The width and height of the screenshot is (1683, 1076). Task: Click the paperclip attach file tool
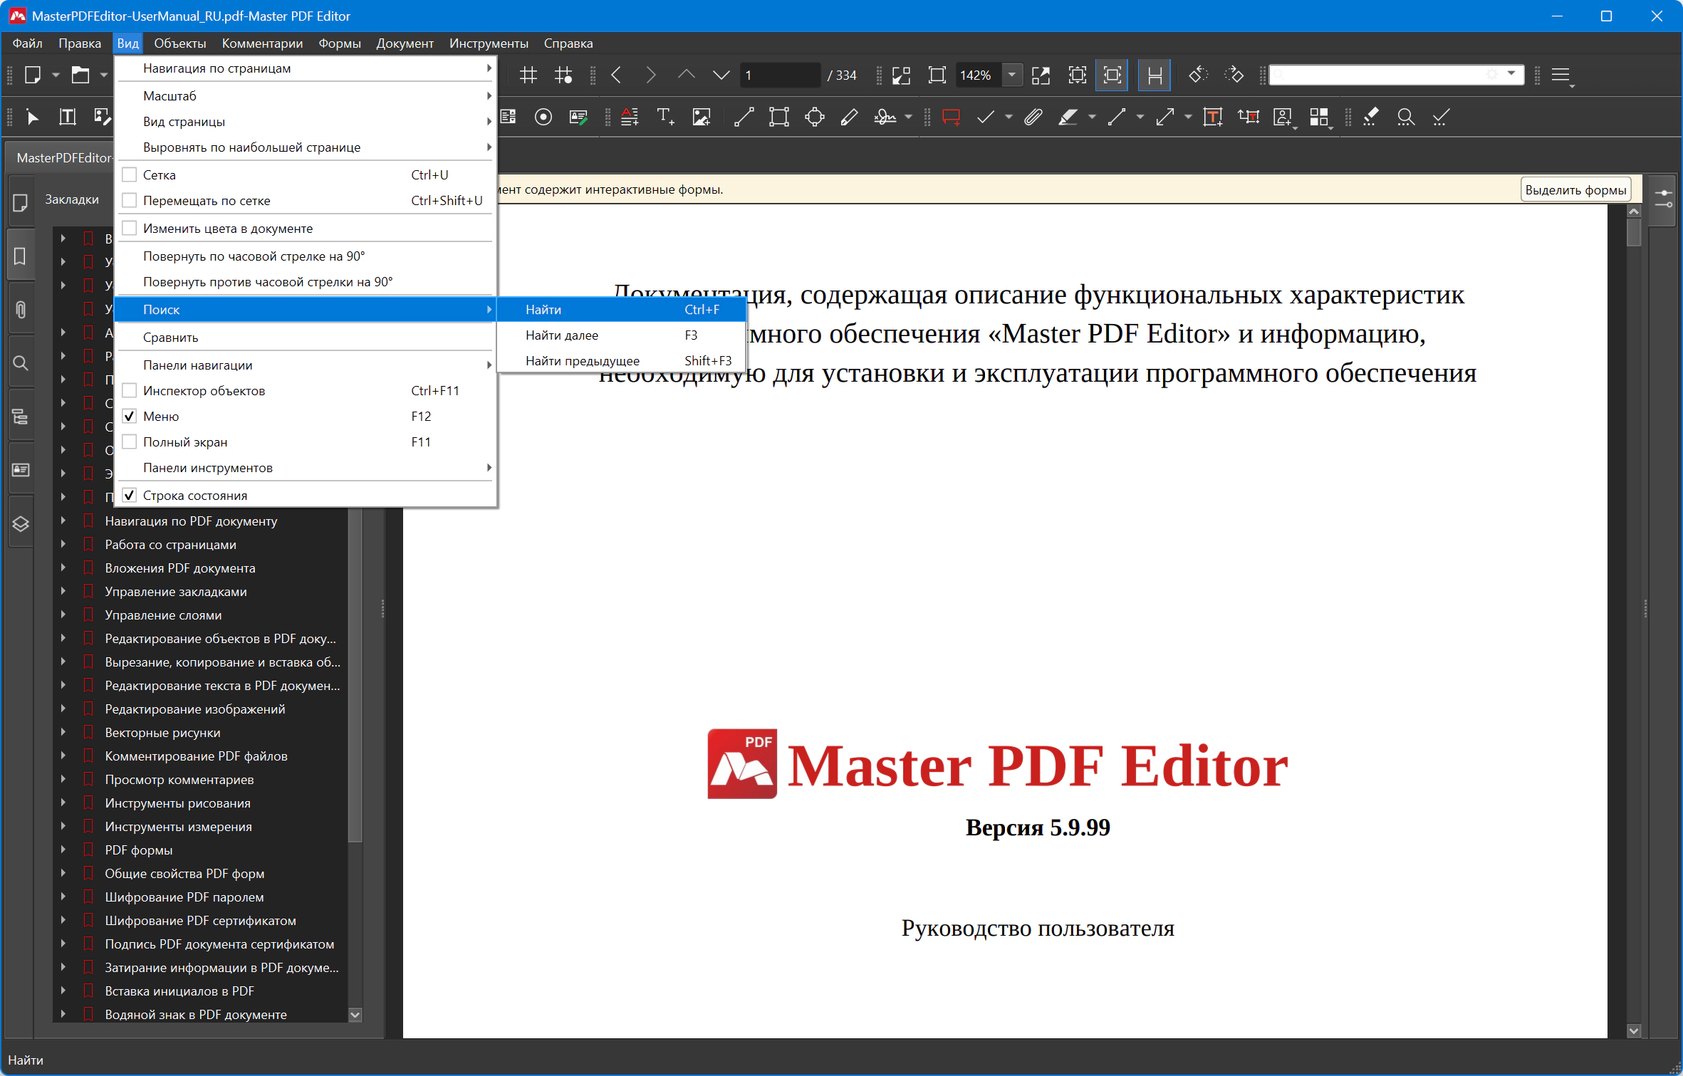[x=1033, y=117]
